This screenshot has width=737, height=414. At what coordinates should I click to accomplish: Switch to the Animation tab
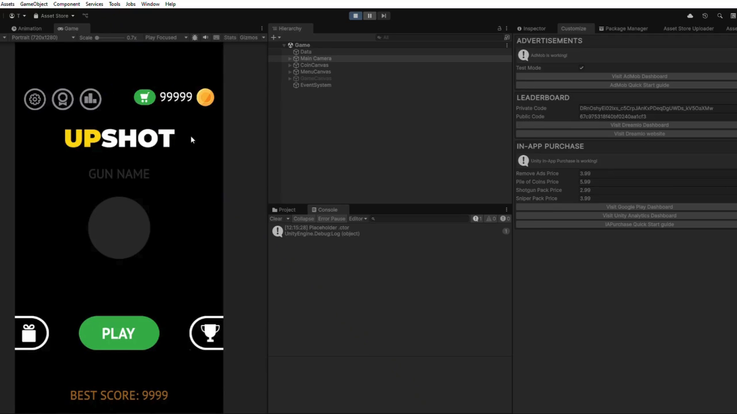(x=26, y=28)
